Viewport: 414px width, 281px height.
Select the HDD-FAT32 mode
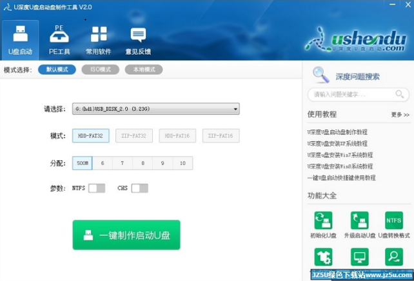pyautogui.click(x=90, y=135)
